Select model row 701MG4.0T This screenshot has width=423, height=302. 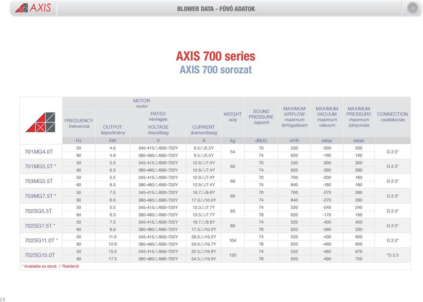[x=215, y=152]
